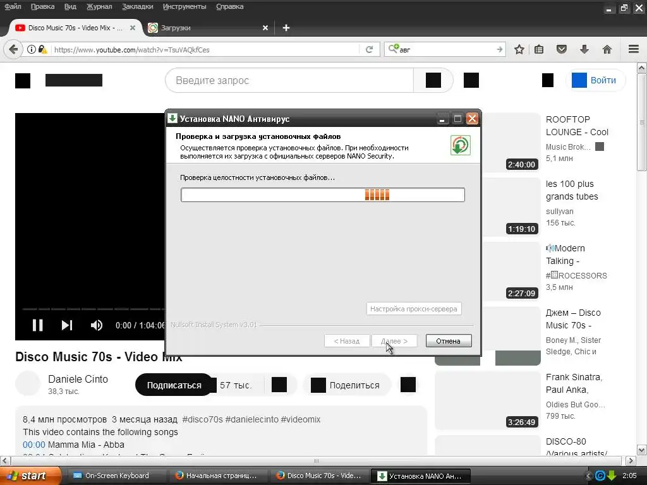Open the Modern Talking suggested video
Image resolution: width=647 pixels, height=485 pixels.
(x=565, y=254)
